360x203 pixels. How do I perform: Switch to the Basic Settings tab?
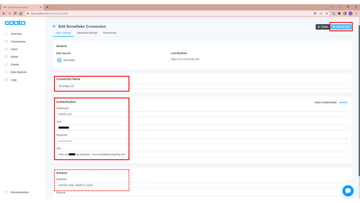[x=63, y=33]
